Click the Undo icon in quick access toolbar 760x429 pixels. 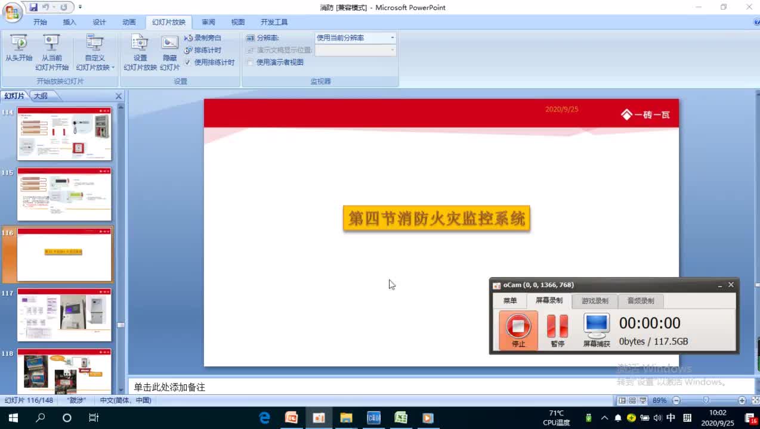pyautogui.click(x=45, y=7)
